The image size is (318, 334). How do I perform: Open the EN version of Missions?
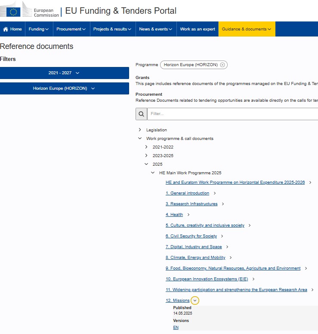(176, 328)
